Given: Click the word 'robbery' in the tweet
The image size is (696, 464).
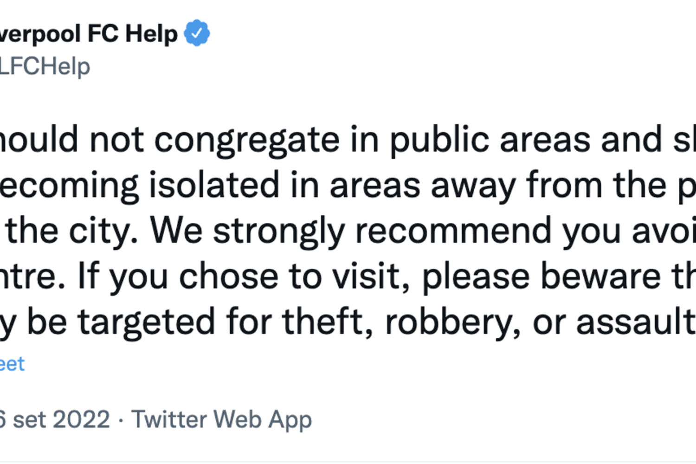Looking at the screenshot, I should point(452,322).
